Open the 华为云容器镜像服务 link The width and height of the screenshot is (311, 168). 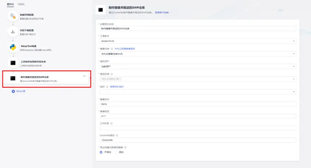point(124,49)
